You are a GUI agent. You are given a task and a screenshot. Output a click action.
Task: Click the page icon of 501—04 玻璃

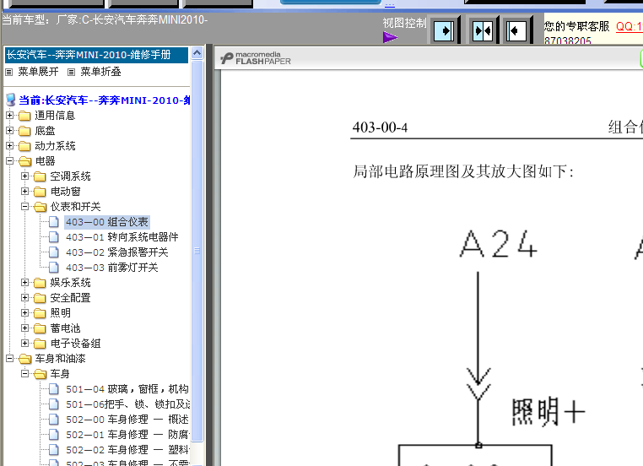(54, 389)
